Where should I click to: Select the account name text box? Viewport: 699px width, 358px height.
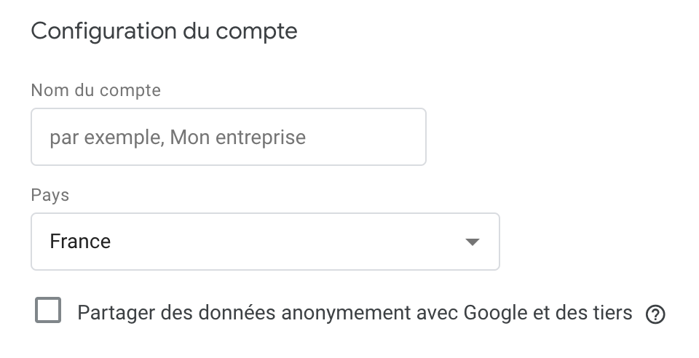coord(228,137)
